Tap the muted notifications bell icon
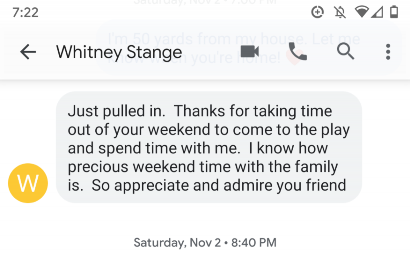 coord(340,12)
